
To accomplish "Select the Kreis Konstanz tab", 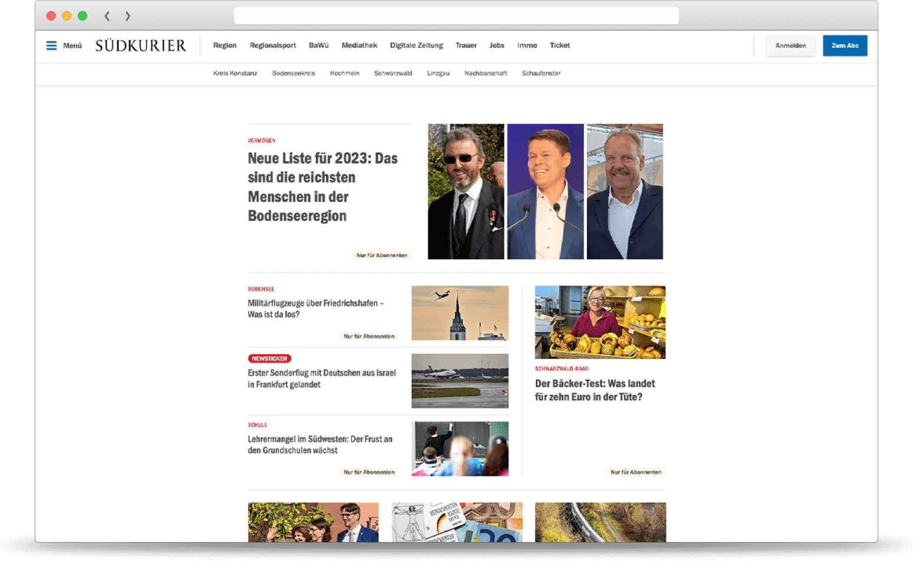I will click(x=234, y=73).
